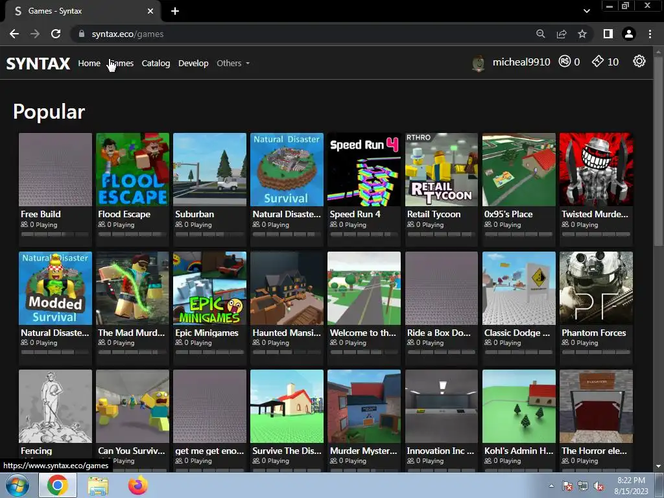Click the like ratio bar under Speed Run 4
Image resolution: width=664 pixels, height=498 pixels.
tap(364, 234)
